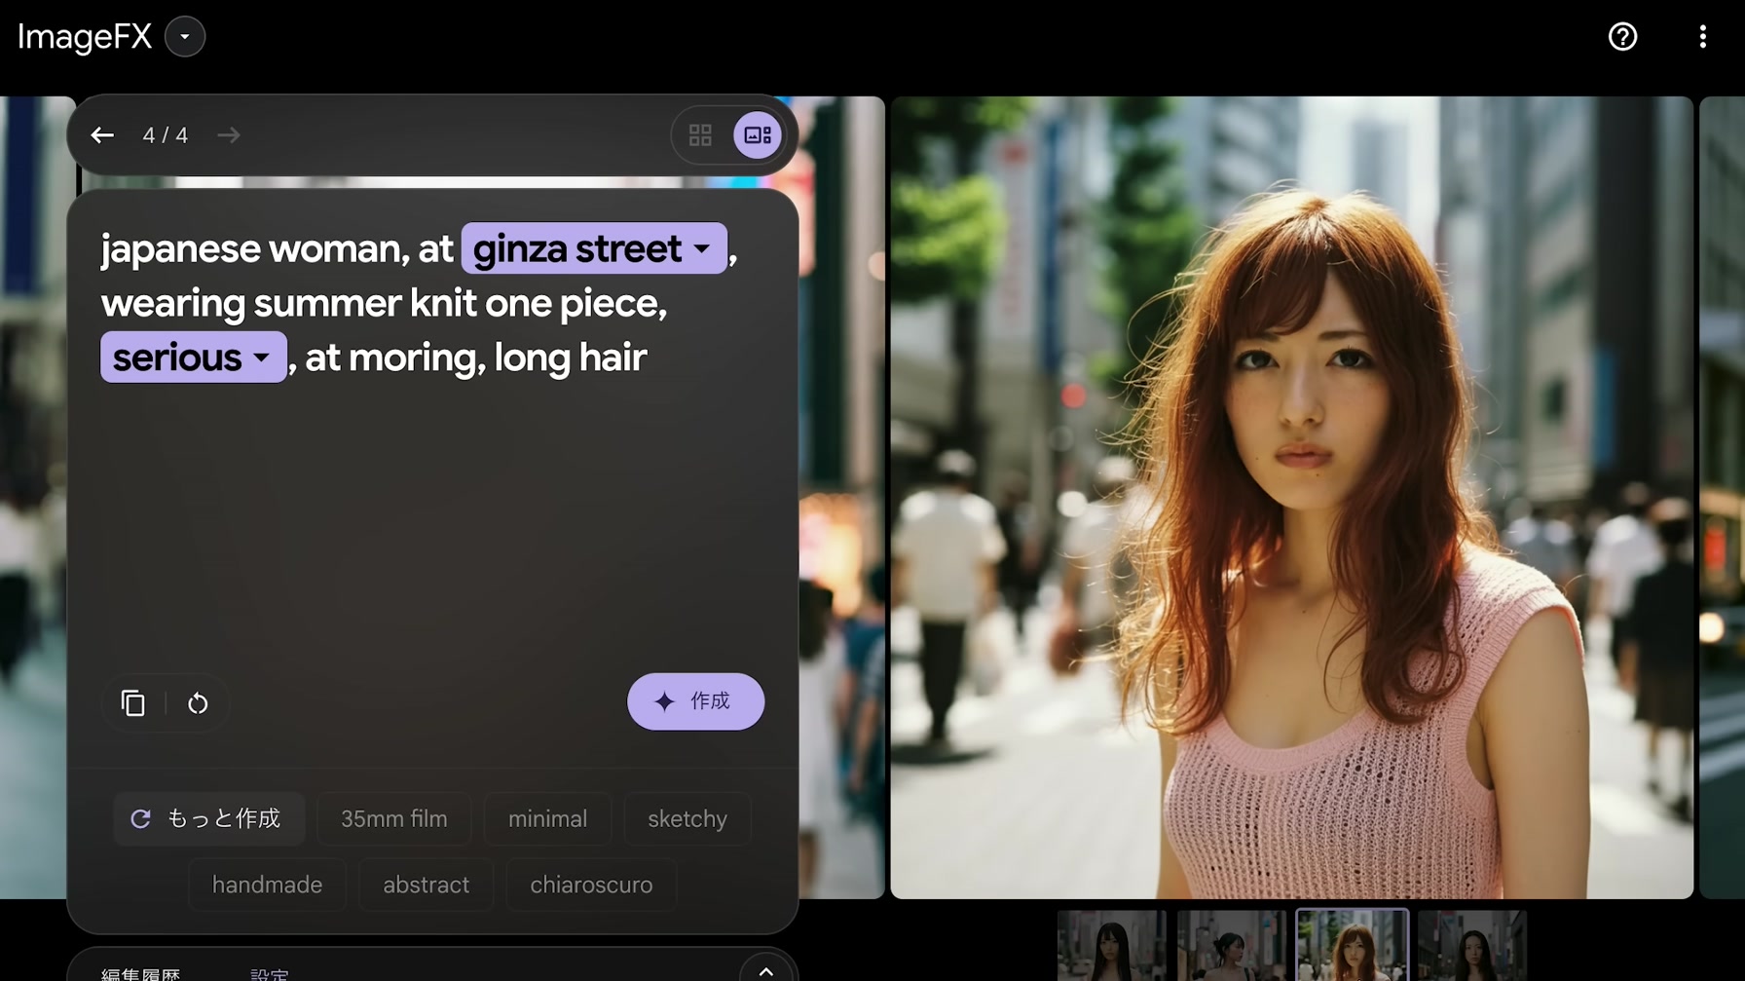The height and width of the screenshot is (981, 1745).
Task: Click the もっと作成 refresh button
Action: tap(209, 819)
